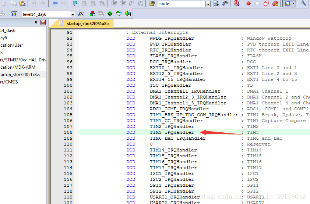Select ication/MDK-ARM group in tree

tap(18, 67)
